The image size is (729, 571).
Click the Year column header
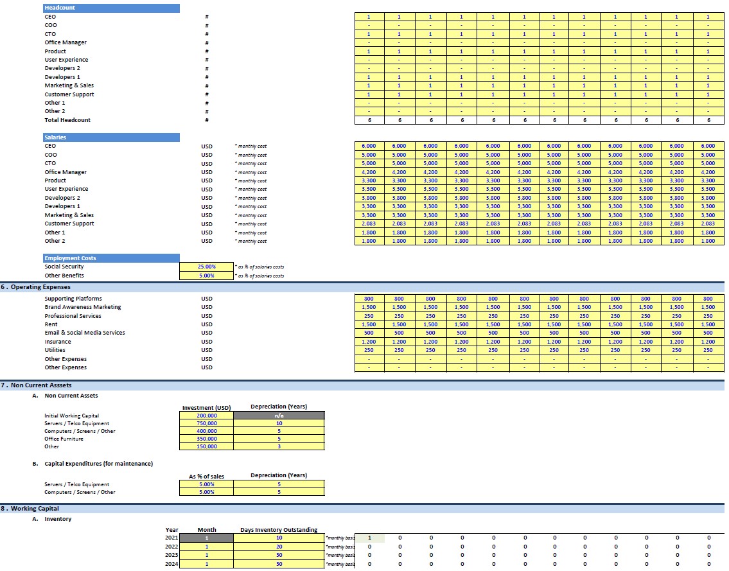[x=171, y=530]
